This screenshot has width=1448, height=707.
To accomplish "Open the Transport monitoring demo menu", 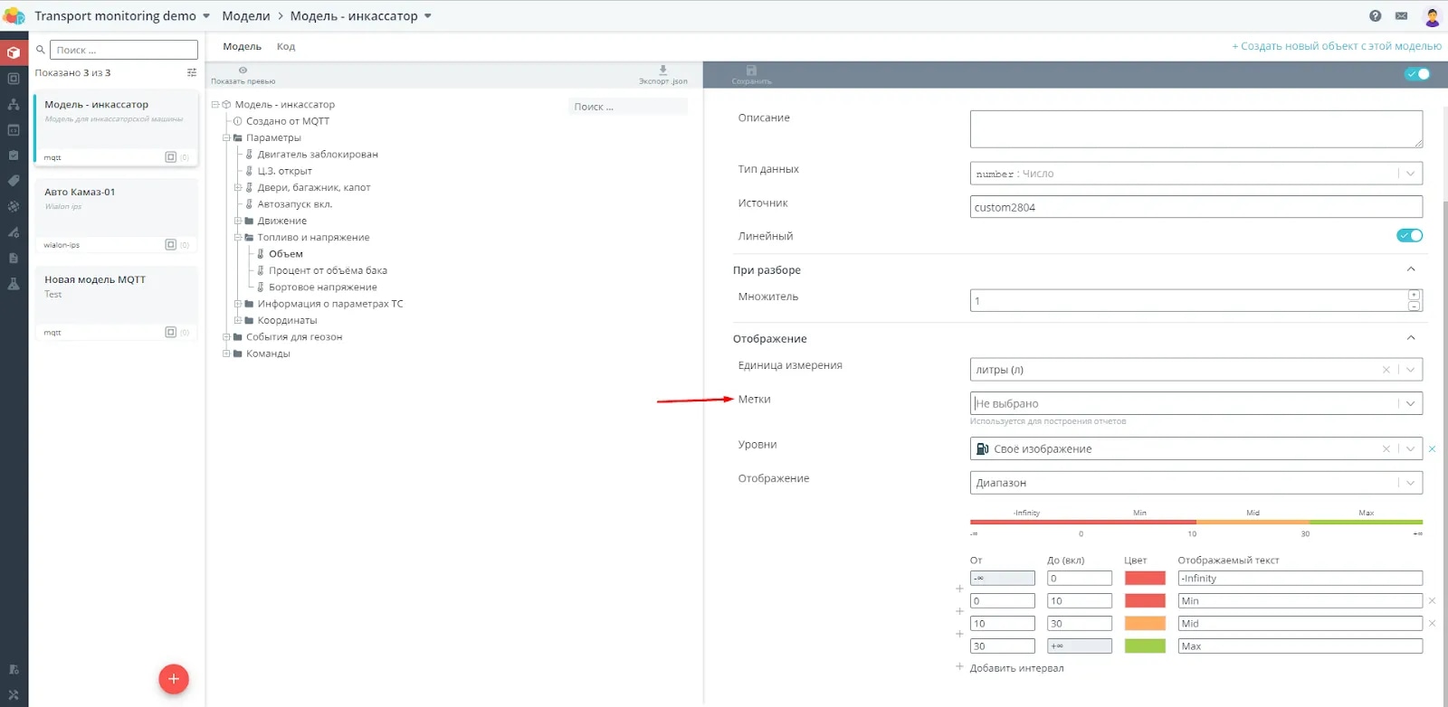I will (122, 15).
